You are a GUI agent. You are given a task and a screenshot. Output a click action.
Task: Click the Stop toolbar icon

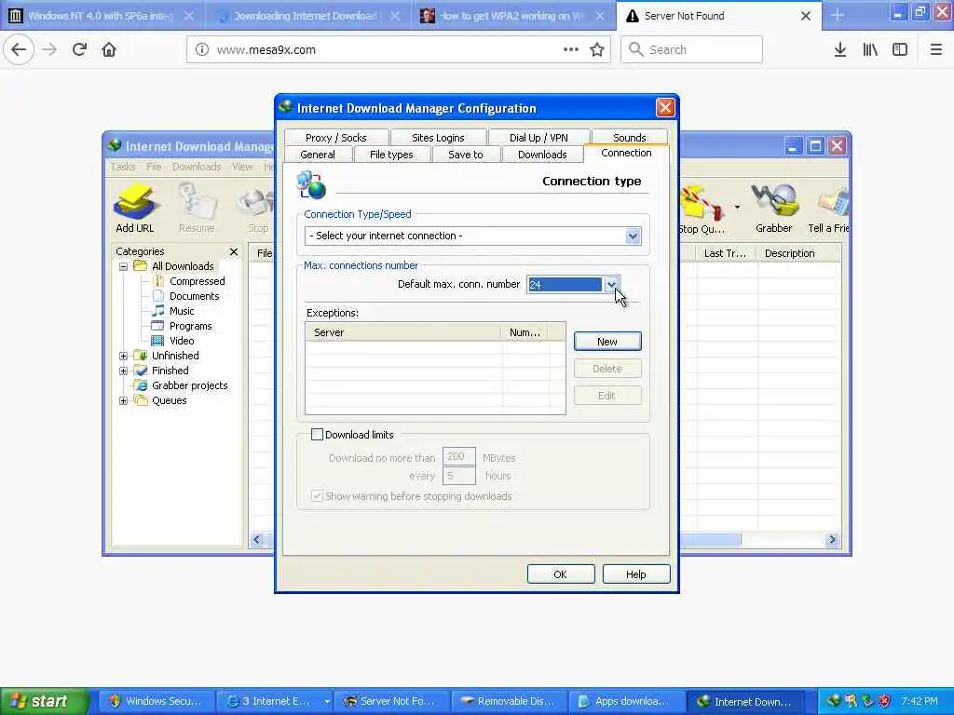257,209
